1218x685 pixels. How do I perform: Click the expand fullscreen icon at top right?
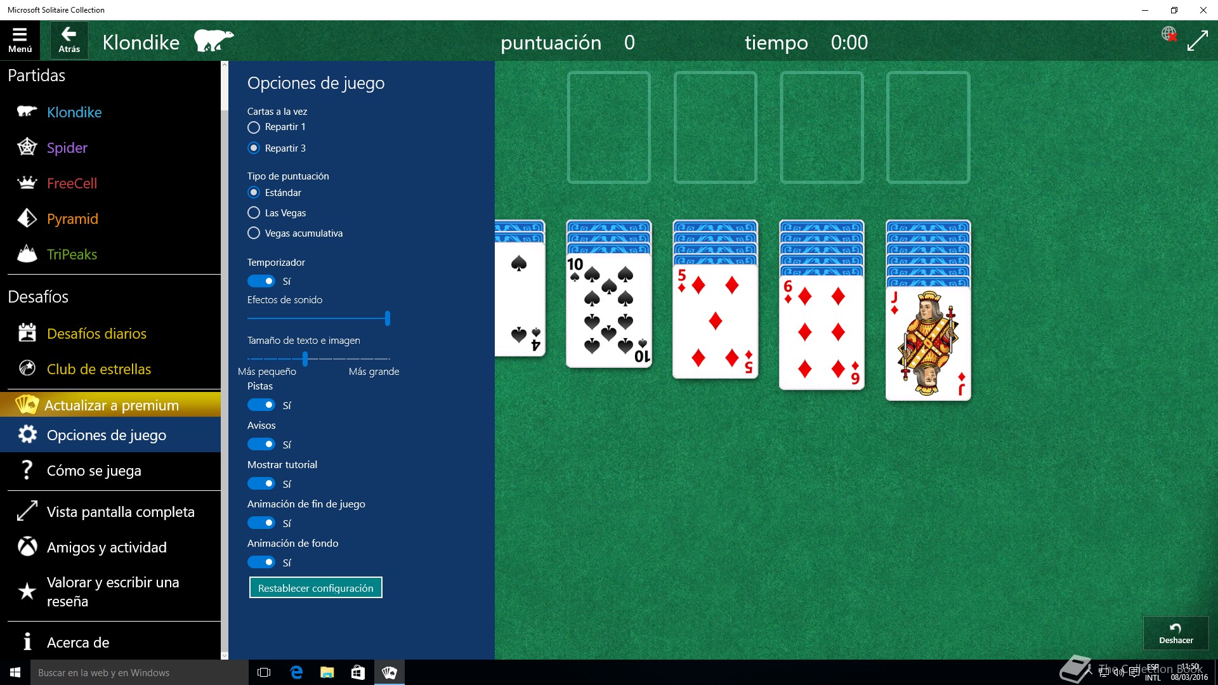(x=1197, y=41)
